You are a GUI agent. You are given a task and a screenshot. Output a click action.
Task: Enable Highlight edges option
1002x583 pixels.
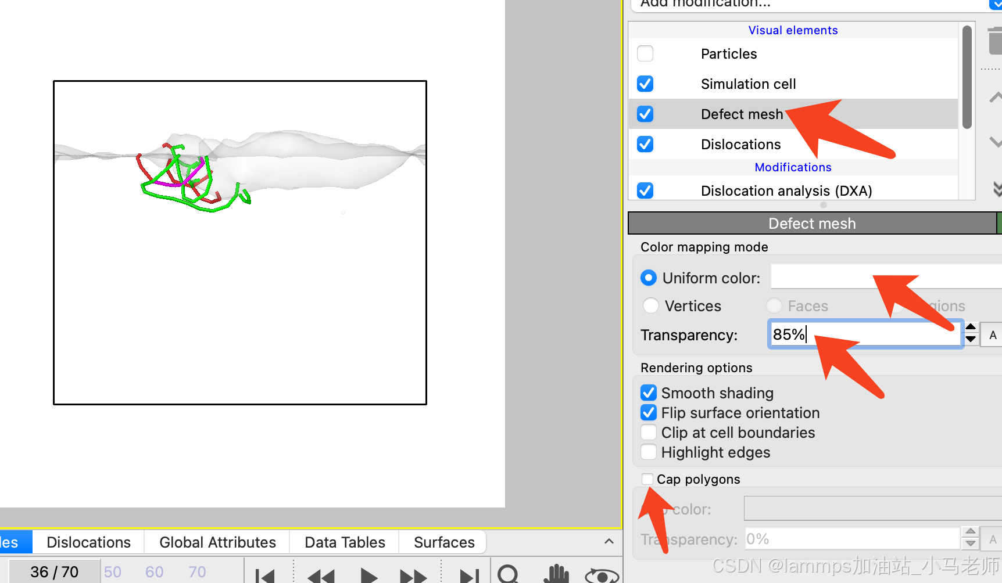click(649, 452)
